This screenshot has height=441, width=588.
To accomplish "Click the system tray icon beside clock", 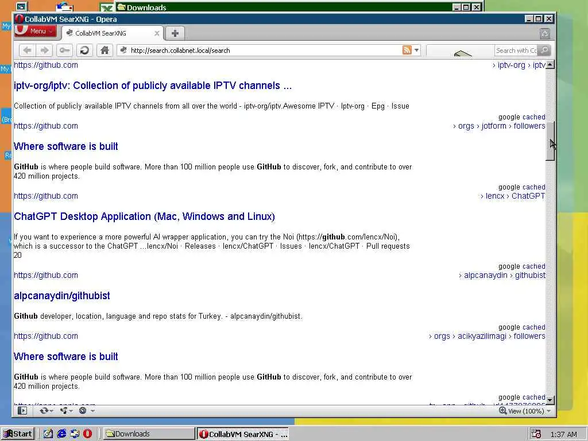I will (536, 434).
